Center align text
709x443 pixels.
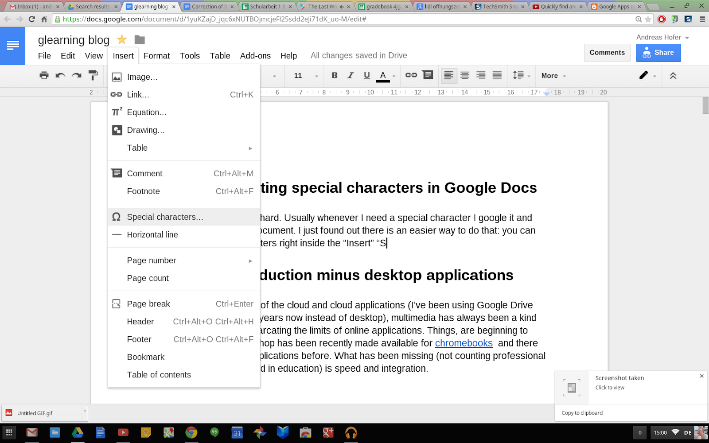click(x=465, y=75)
